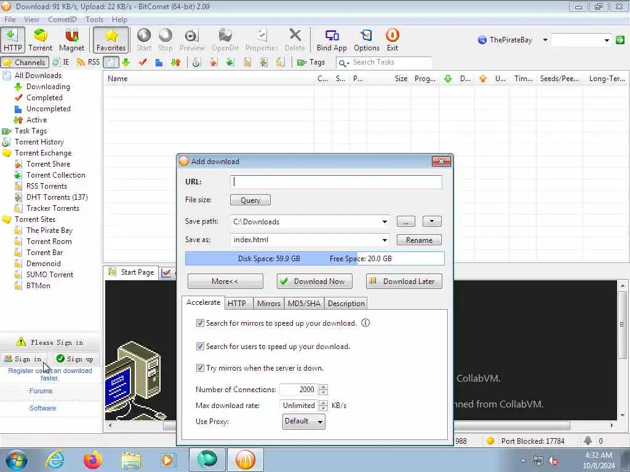The height and width of the screenshot is (472, 630).
Task: Click the Number of Connections spinner arrows
Action: (x=324, y=389)
